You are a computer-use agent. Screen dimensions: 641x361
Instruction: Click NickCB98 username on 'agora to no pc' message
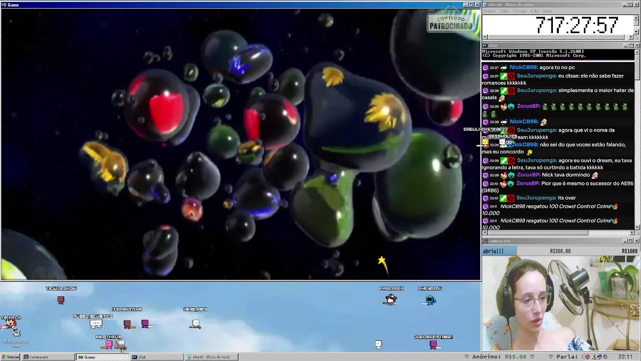(524, 67)
